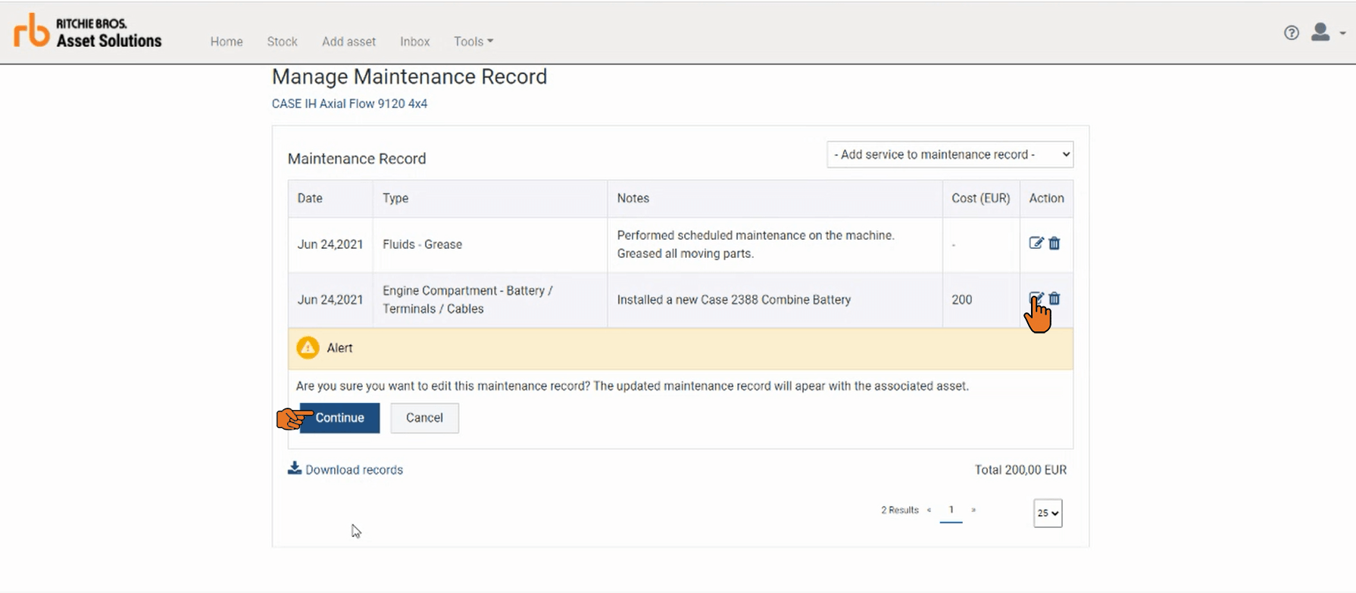
Task: Open the Add asset page
Action: click(x=348, y=42)
